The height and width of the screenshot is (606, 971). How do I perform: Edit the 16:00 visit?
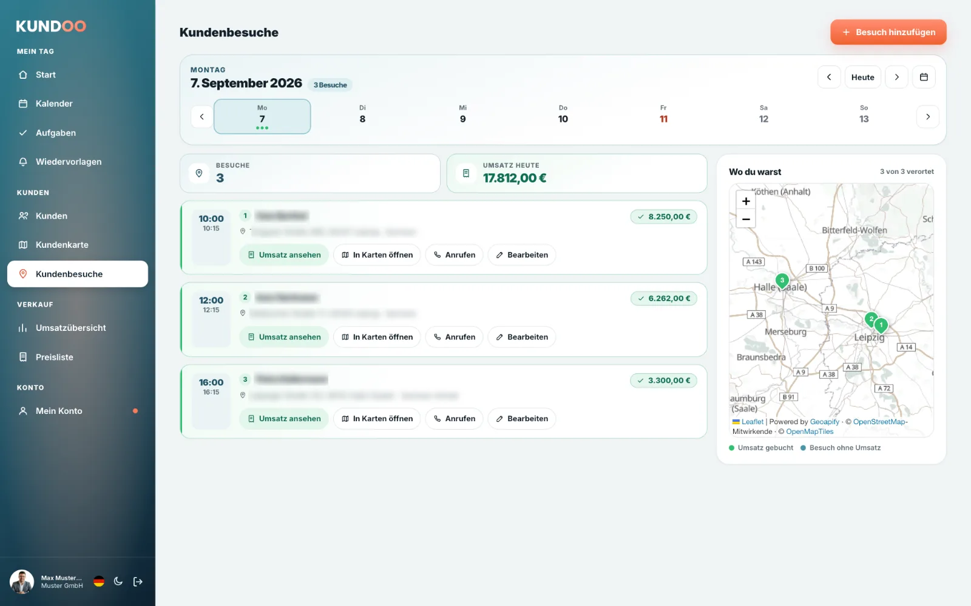522,419
